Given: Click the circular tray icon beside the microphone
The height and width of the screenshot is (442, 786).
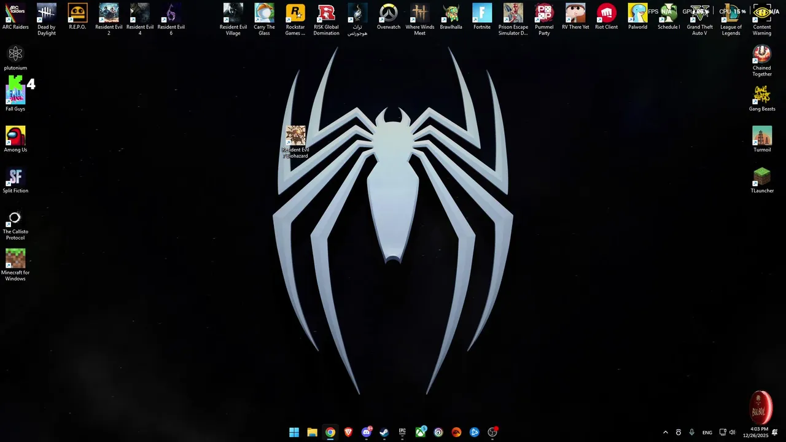Looking at the screenshot, I should [679, 432].
